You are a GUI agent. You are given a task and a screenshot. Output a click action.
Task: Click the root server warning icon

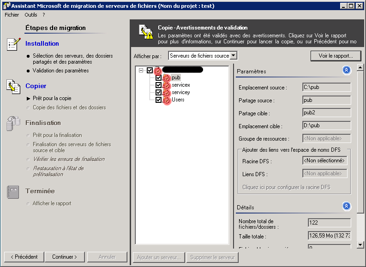click(158, 71)
